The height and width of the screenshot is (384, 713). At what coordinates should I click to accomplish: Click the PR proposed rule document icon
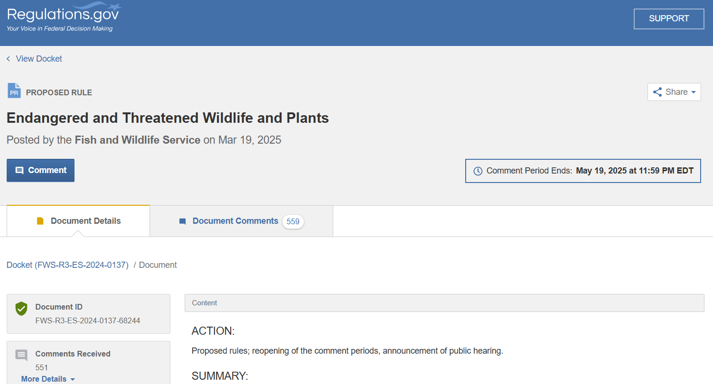tap(14, 91)
